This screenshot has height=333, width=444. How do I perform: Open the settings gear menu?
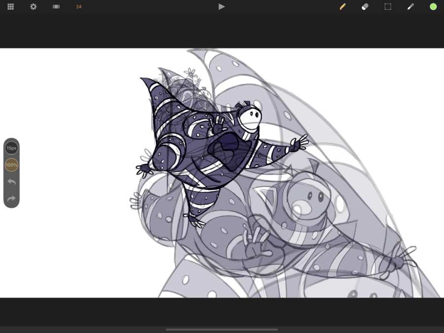point(33,7)
